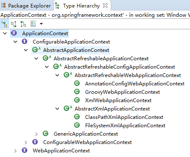Image resolution: width=190 pixels, height=157 pixels.
Task: Select XmlWebApplicationContext class
Action: [x=118, y=100]
